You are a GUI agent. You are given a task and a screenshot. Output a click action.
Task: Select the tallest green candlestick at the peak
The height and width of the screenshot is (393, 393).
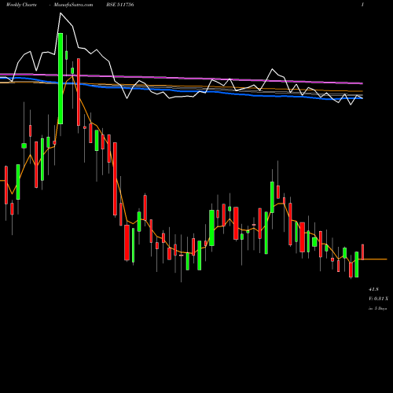point(61,79)
